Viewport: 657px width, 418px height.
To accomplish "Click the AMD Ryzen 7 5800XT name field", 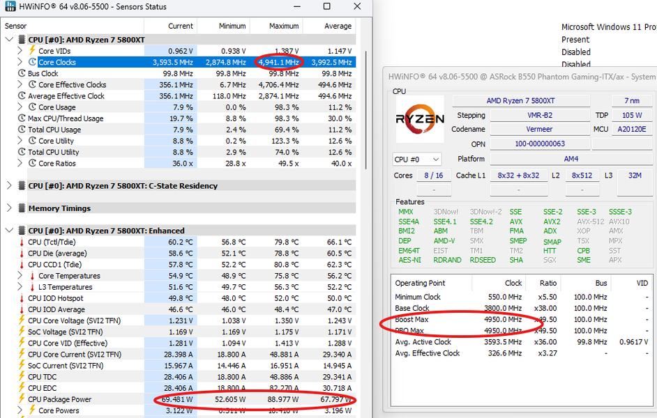I will click(521, 101).
